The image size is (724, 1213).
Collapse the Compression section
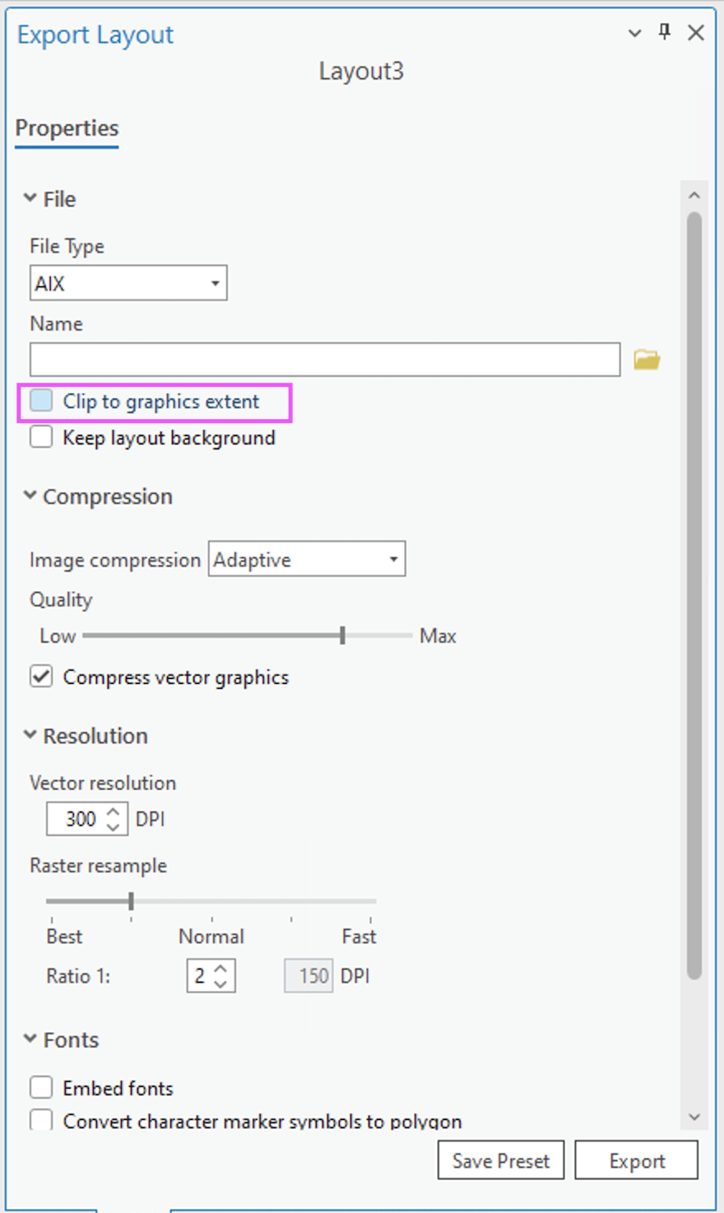pos(30,496)
